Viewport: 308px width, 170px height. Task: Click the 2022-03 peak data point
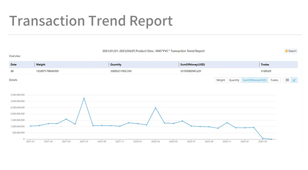click(155, 108)
